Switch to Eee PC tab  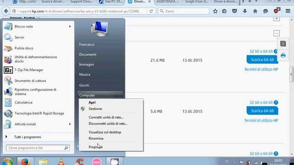tap(111, 2)
